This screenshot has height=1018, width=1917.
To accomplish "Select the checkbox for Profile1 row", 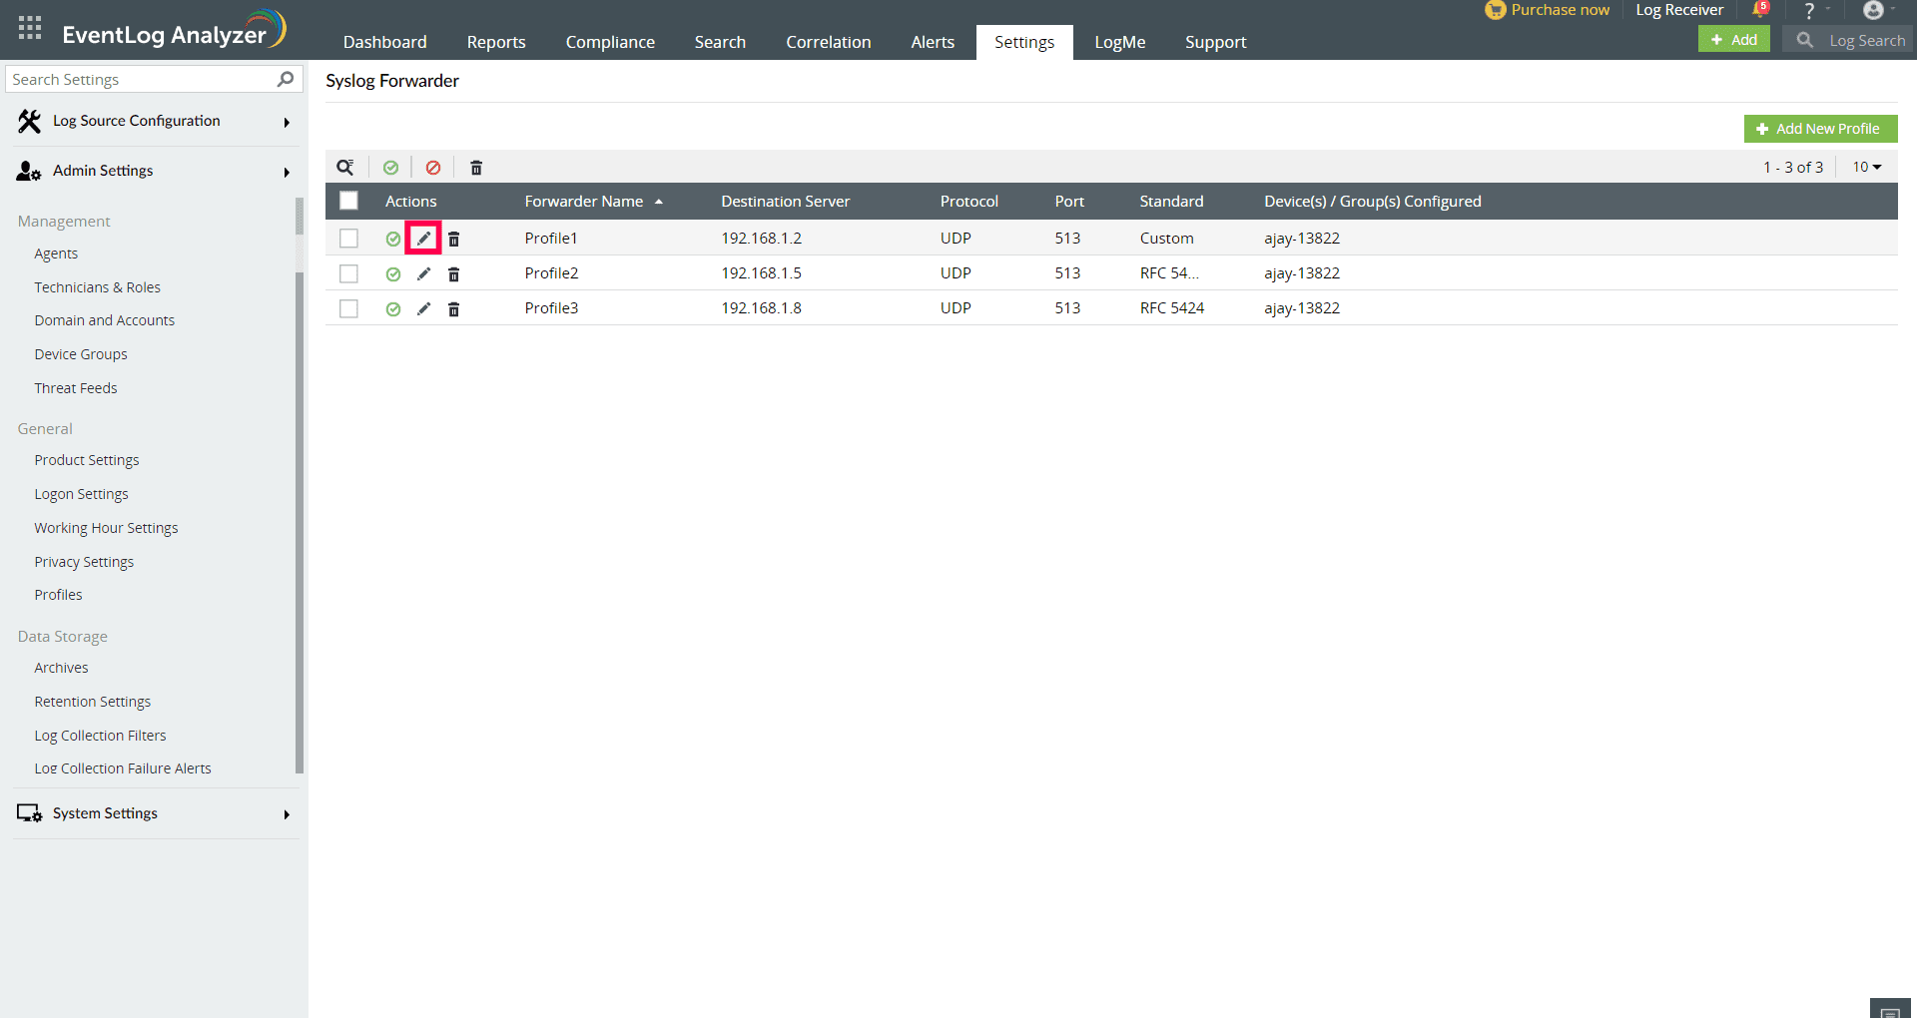I will pos(348,238).
